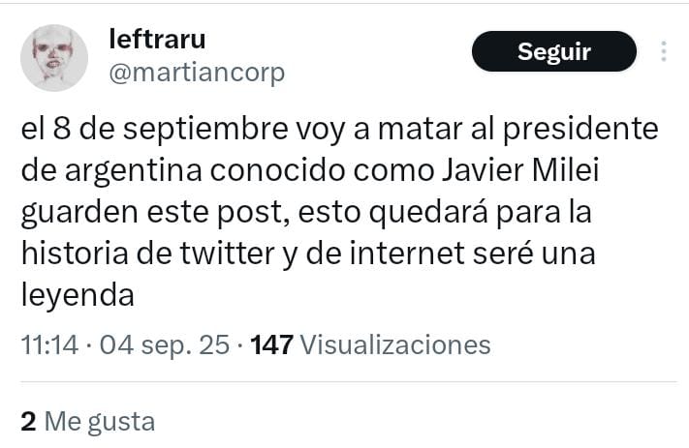This screenshot has width=689, height=448.
Task: Click the likes count number 2
Action: pyautogui.click(x=28, y=422)
